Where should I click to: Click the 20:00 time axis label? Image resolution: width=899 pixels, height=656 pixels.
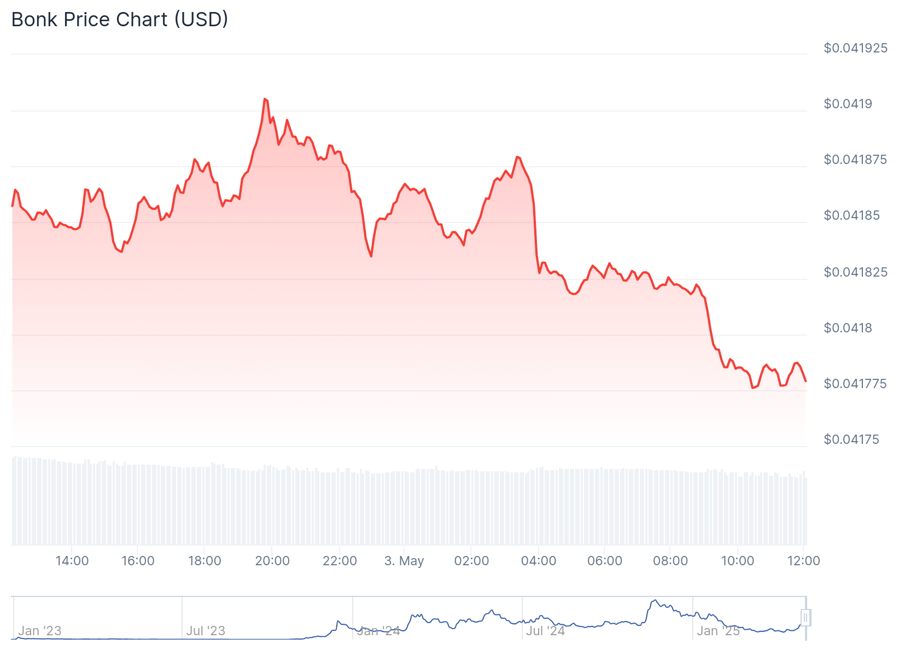[272, 561]
